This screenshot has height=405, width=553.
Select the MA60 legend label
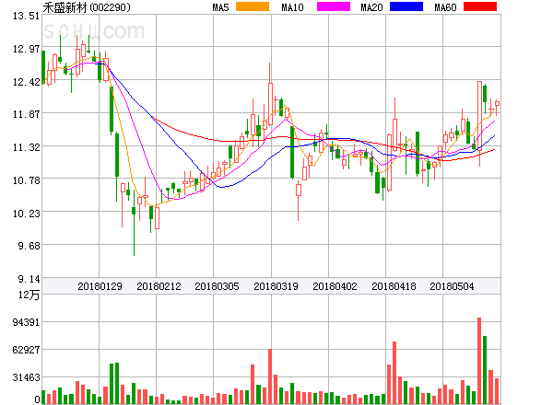(445, 7)
